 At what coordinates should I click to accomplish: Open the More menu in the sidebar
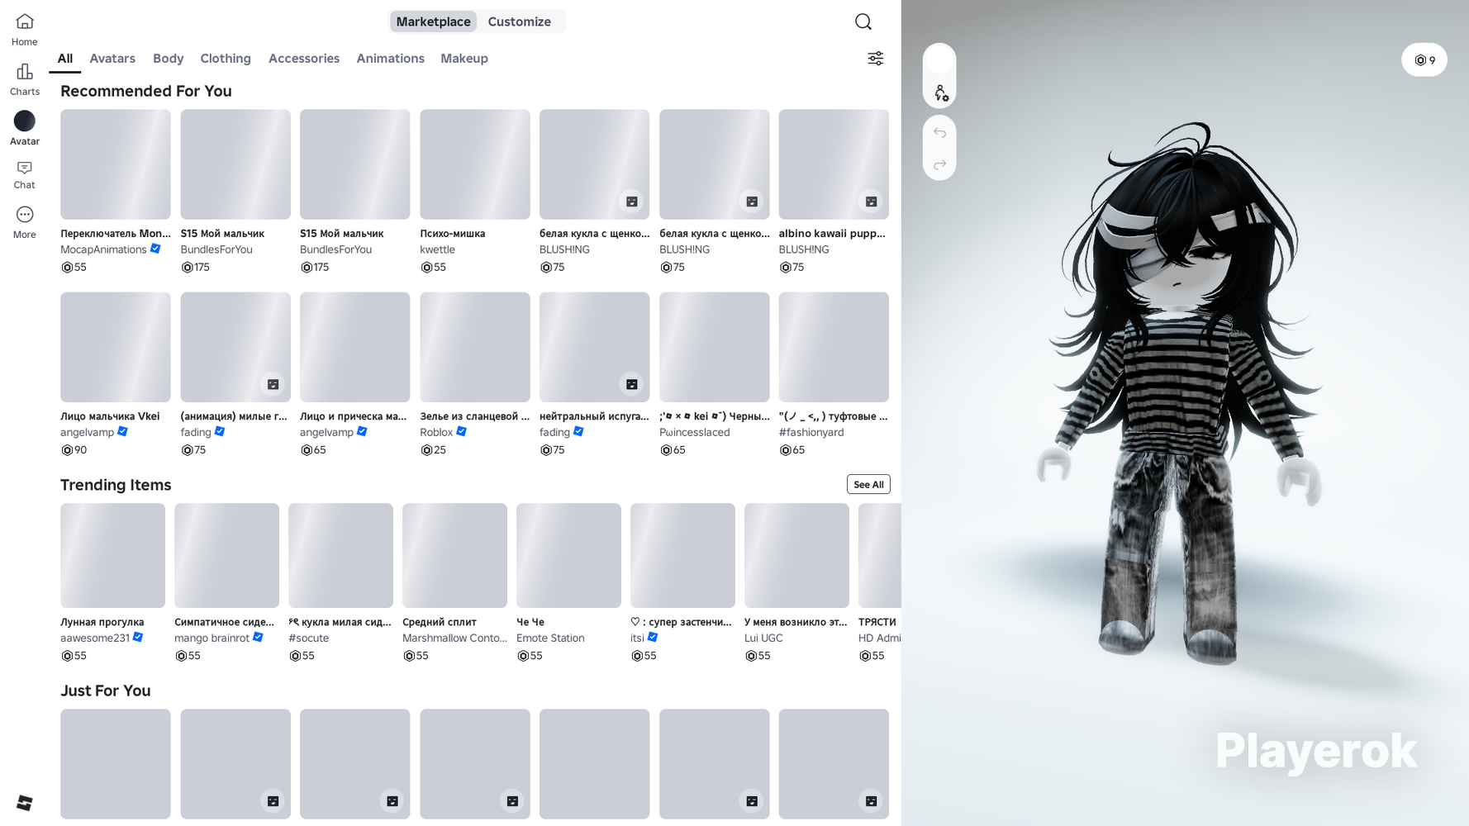(25, 223)
